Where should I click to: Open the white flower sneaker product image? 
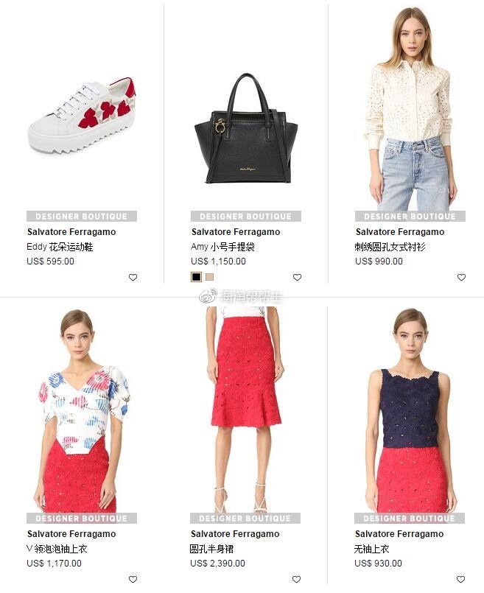pyautogui.click(x=82, y=117)
